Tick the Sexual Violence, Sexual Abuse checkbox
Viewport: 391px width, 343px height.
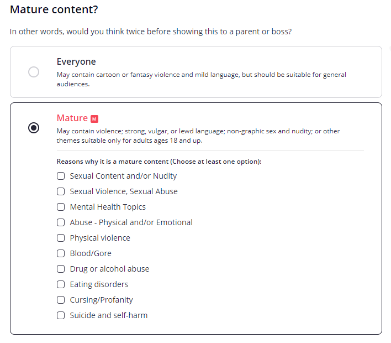point(61,191)
